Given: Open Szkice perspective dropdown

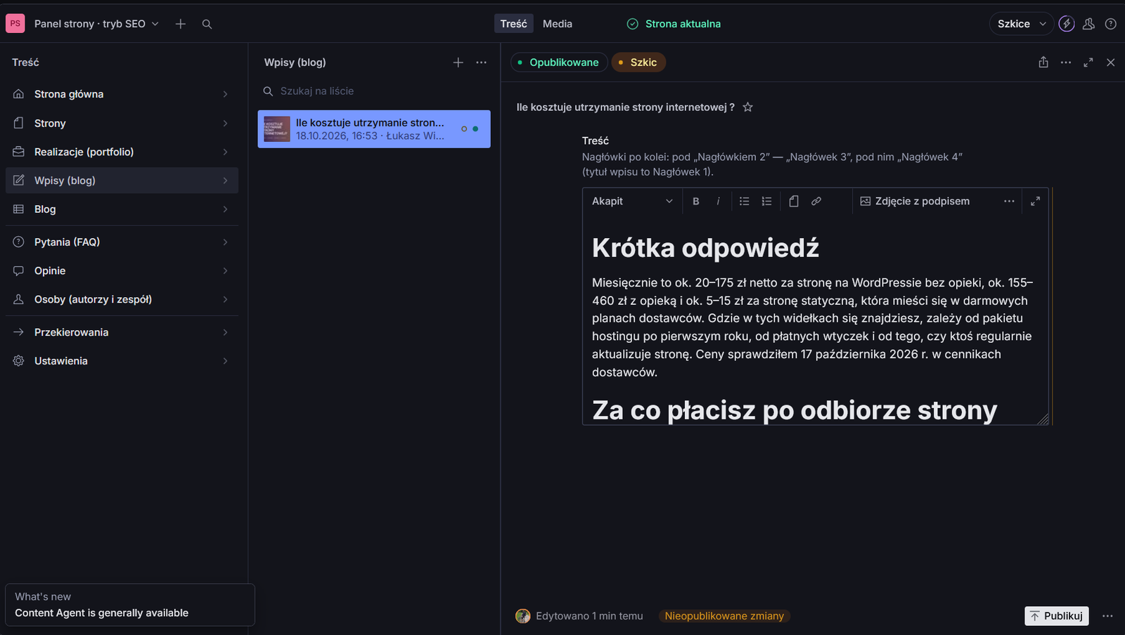Looking at the screenshot, I should 1022,24.
